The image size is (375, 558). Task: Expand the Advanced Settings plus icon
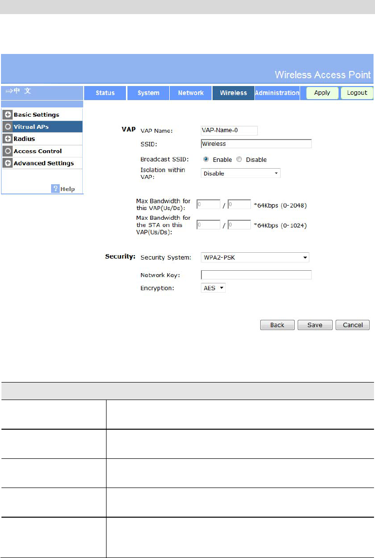(7, 163)
